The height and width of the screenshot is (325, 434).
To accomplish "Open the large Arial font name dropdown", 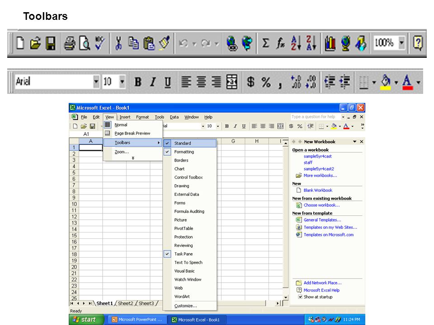I will pyautogui.click(x=96, y=82).
